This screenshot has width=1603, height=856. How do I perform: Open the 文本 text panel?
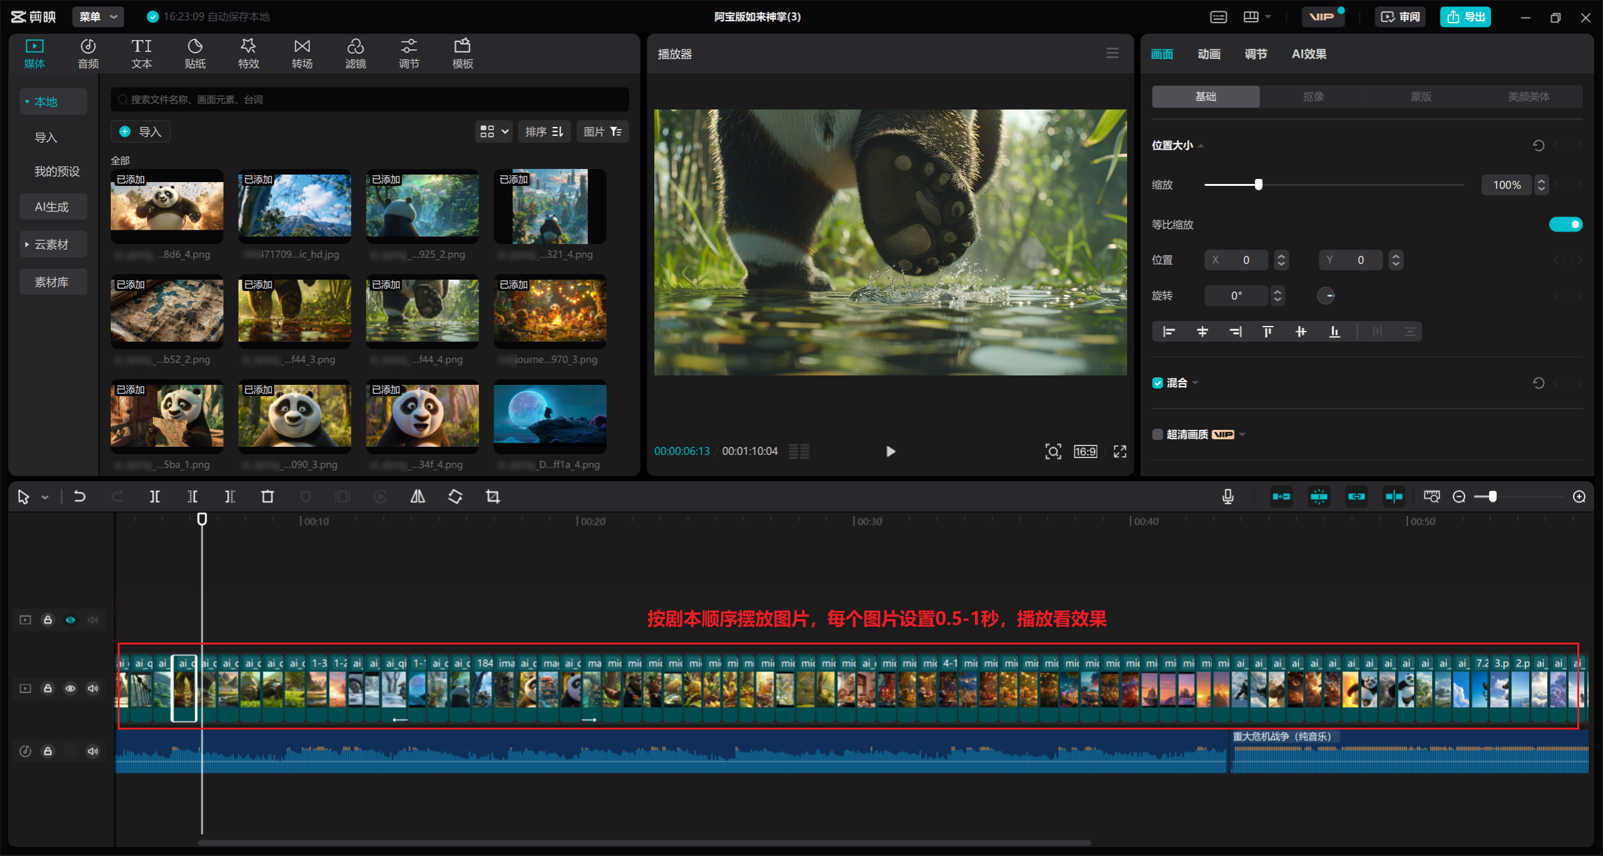tap(142, 54)
